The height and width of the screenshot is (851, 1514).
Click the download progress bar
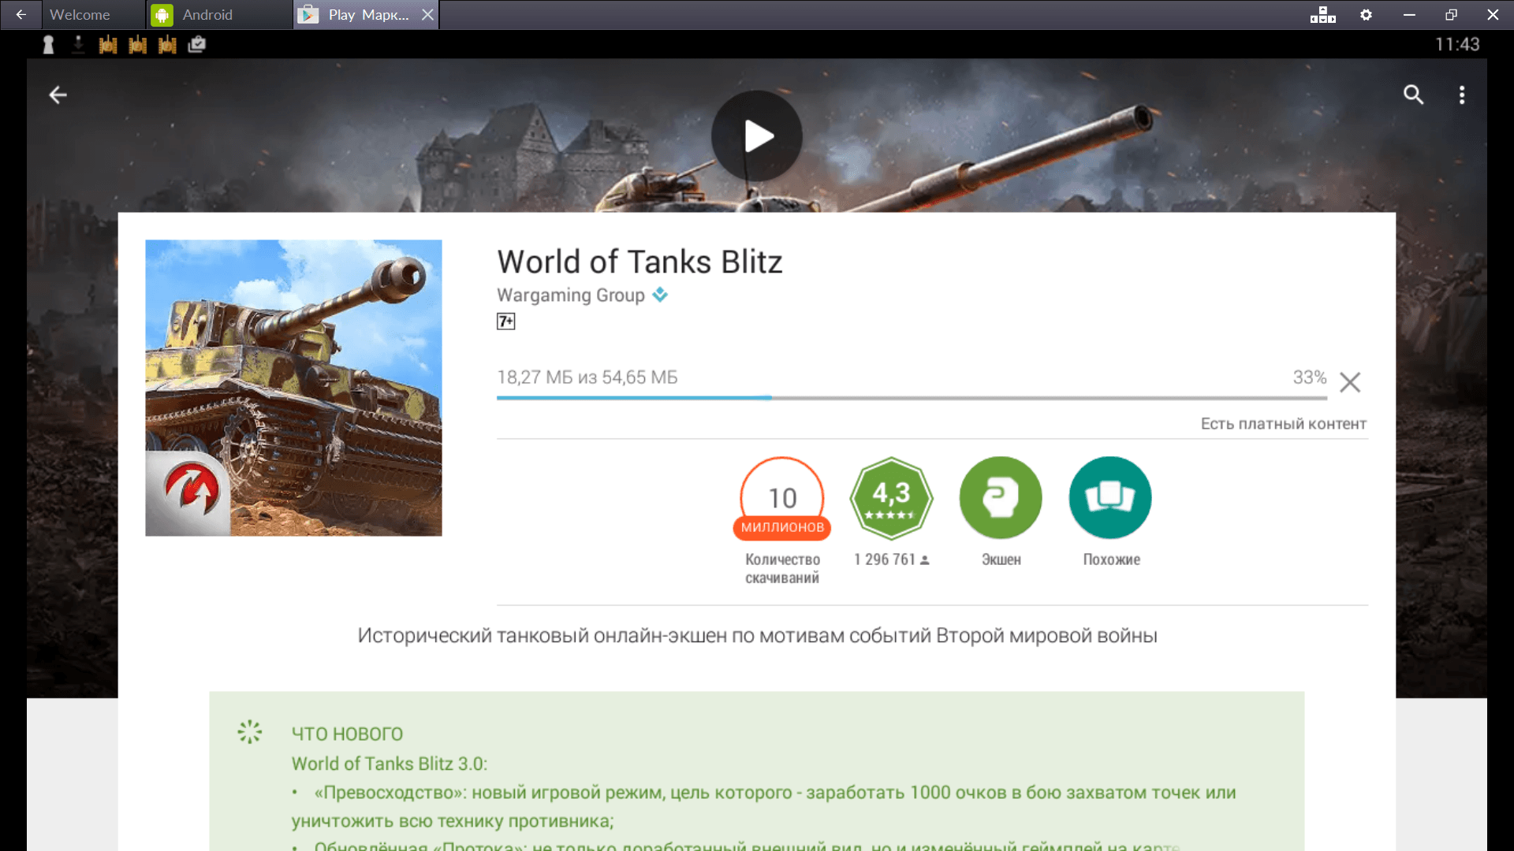[911, 398]
